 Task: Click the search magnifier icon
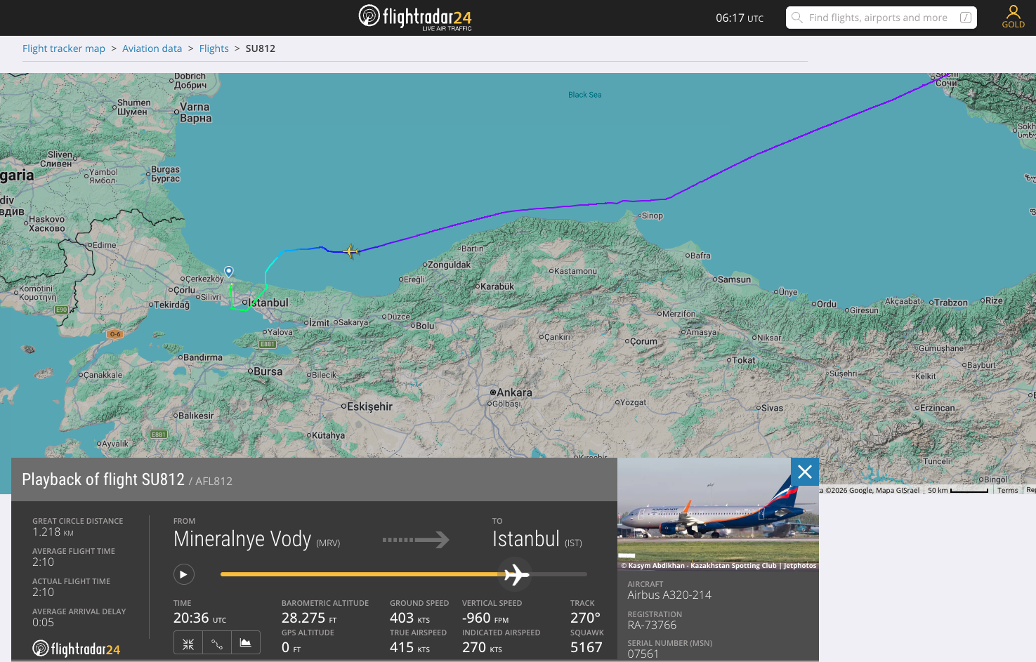pos(796,18)
